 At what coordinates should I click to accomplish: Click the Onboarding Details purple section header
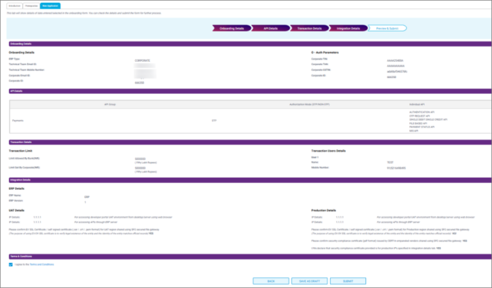tap(20, 43)
